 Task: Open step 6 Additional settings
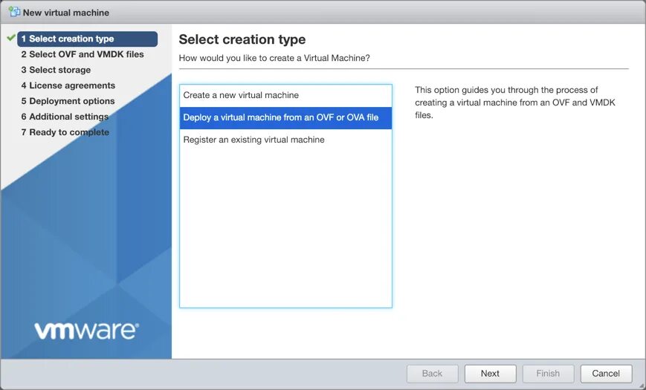pyautogui.click(x=65, y=117)
